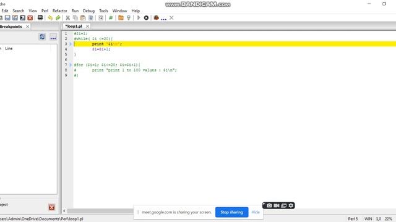Copy selection using the toolbar icon
Viewport: 396px width, 222px height.
point(75,18)
